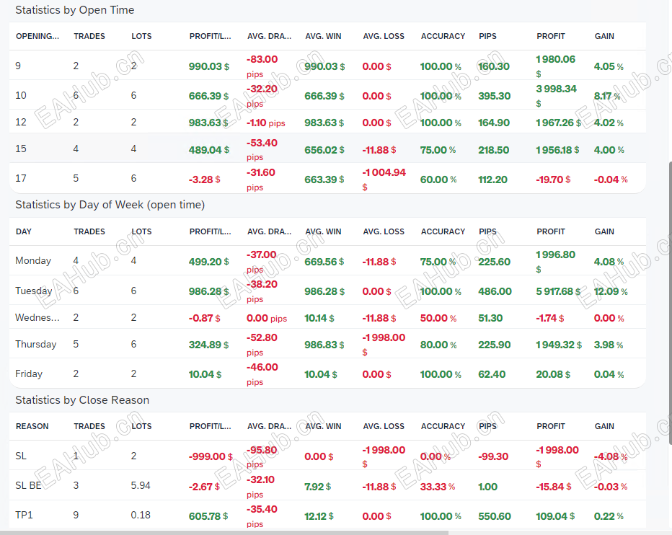Select the Monday row label
672x535 pixels.
click(33, 261)
